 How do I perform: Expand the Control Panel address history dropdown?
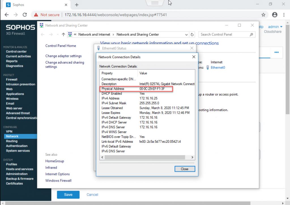pos(186,35)
